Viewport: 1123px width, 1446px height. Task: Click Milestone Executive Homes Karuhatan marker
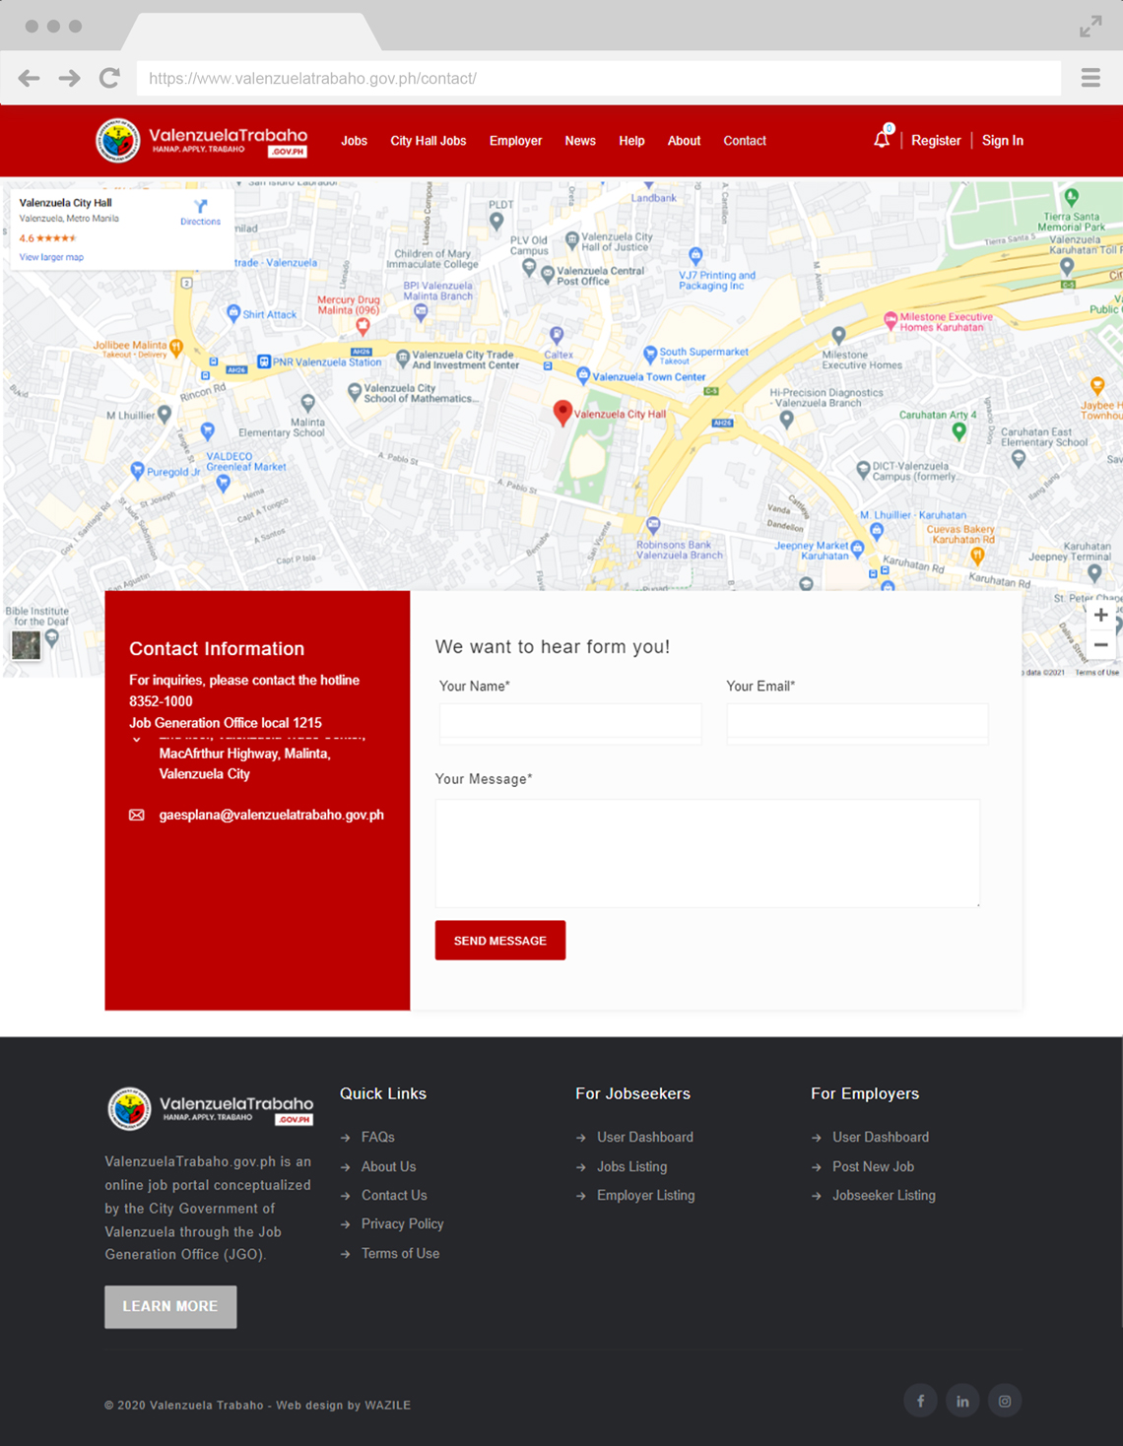coord(891,320)
